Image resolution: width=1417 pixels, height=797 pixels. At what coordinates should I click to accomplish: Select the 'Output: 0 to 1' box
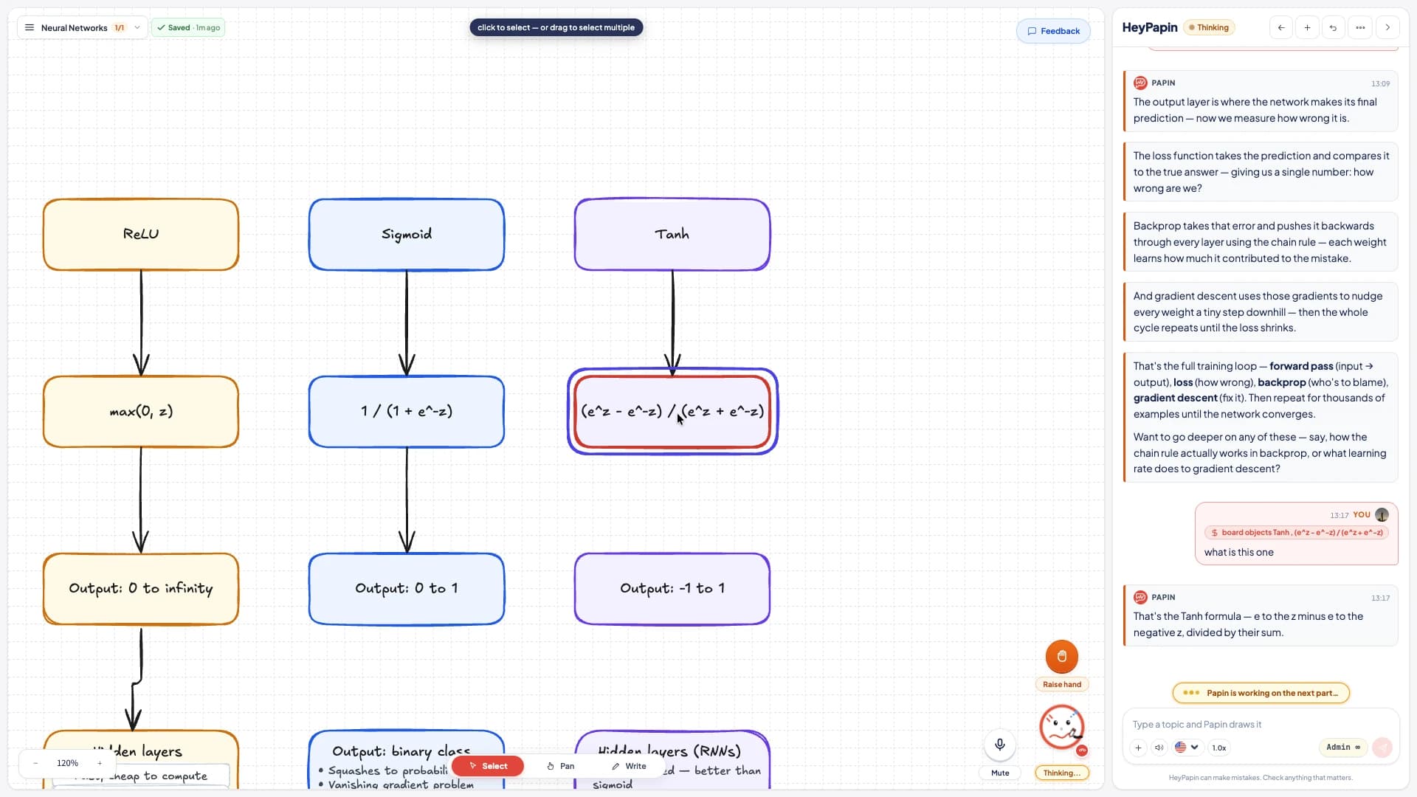coord(407,588)
